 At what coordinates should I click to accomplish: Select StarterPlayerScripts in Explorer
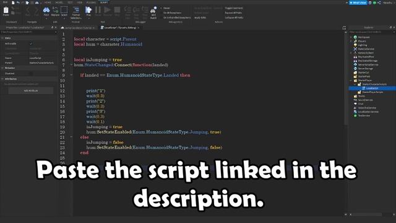pos(372,92)
